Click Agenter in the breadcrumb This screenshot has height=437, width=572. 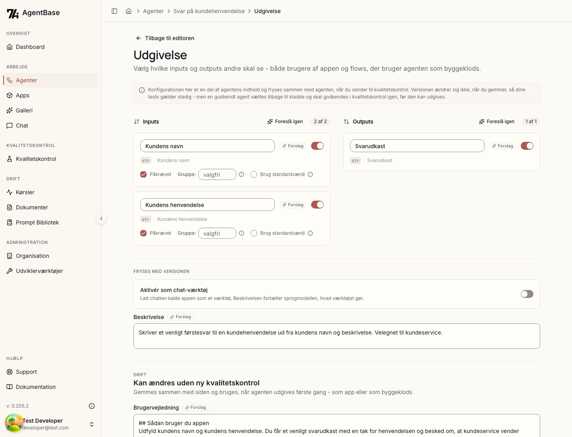[153, 11]
